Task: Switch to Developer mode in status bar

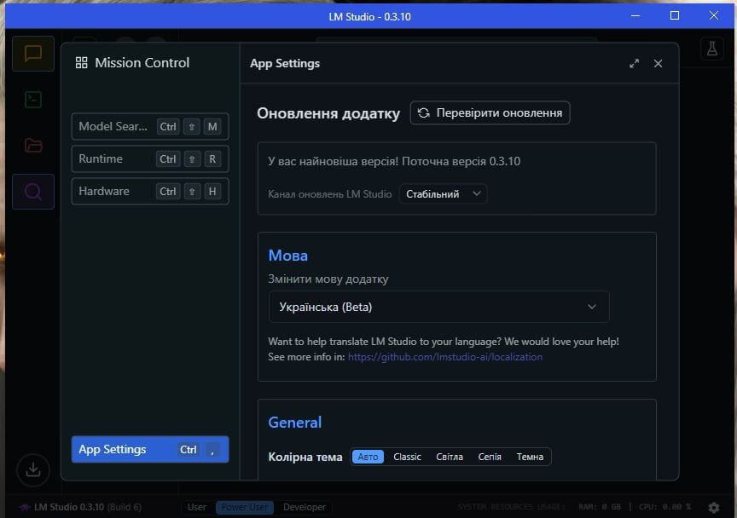Action: 305,507
